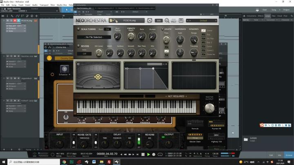Image resolution: width=294 pixels, height=165 pixels.
Task: Open File Explorer from the taskbar
Action: pos(102,162)
